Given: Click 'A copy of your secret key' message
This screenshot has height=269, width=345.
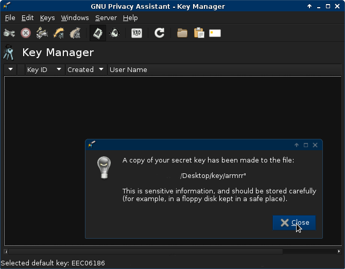Looking at the screenshot, I should pos(208,160).
